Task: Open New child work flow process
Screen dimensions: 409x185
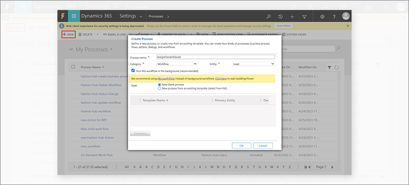Action: [x=95, y=129]
